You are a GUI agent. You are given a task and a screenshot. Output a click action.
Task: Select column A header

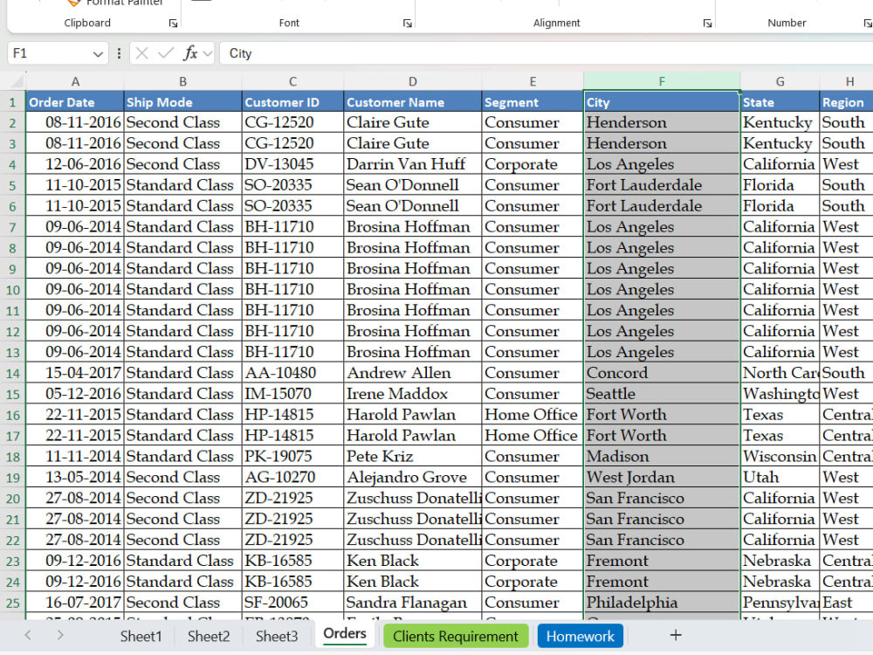click(74, 81)
